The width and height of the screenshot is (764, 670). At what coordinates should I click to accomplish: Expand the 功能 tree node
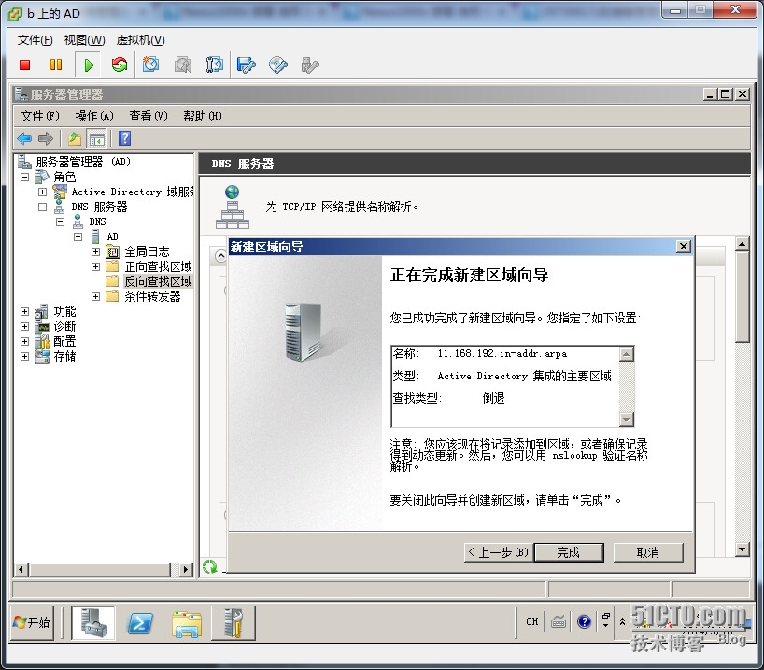pyautogui.click(x=25, y=311)
